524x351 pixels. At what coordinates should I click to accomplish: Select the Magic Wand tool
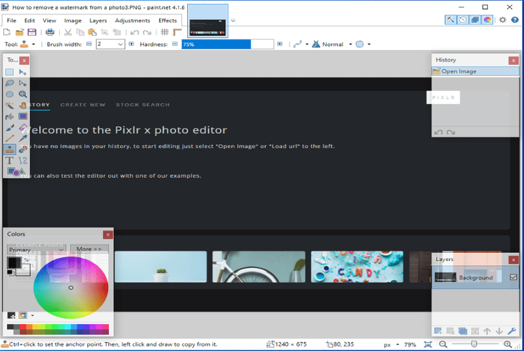click(x=9, y=105)
